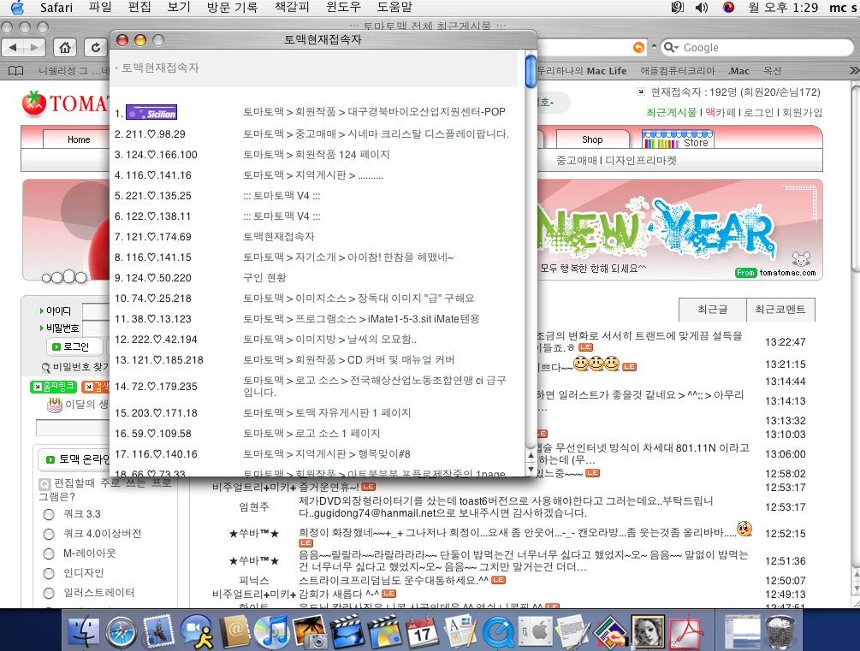The width and height of the screenshot is (860, 651).
Task: Select the 쿼크 3.3 poll option
Action: pyautogui.click(x=49, y=514)
